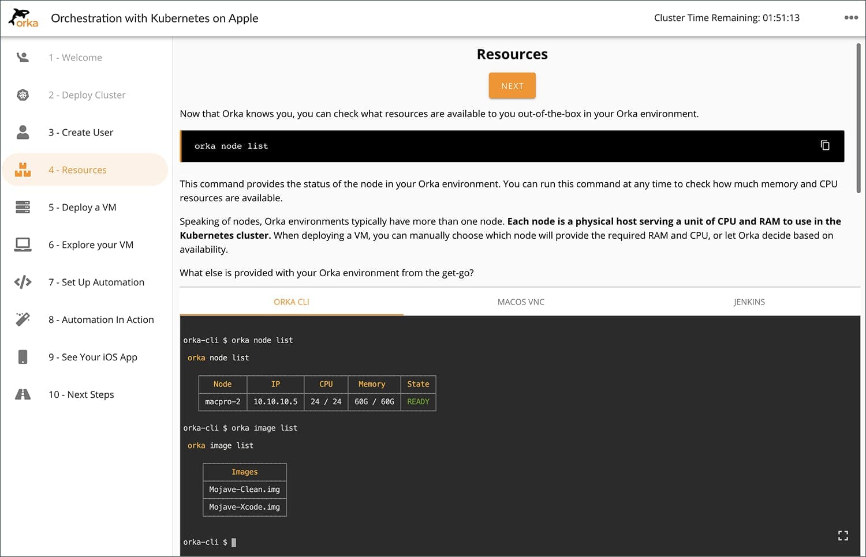The image size is (866, 557).
Task: Select the Deploy Cluster gear icon
Action: [23, 95]
